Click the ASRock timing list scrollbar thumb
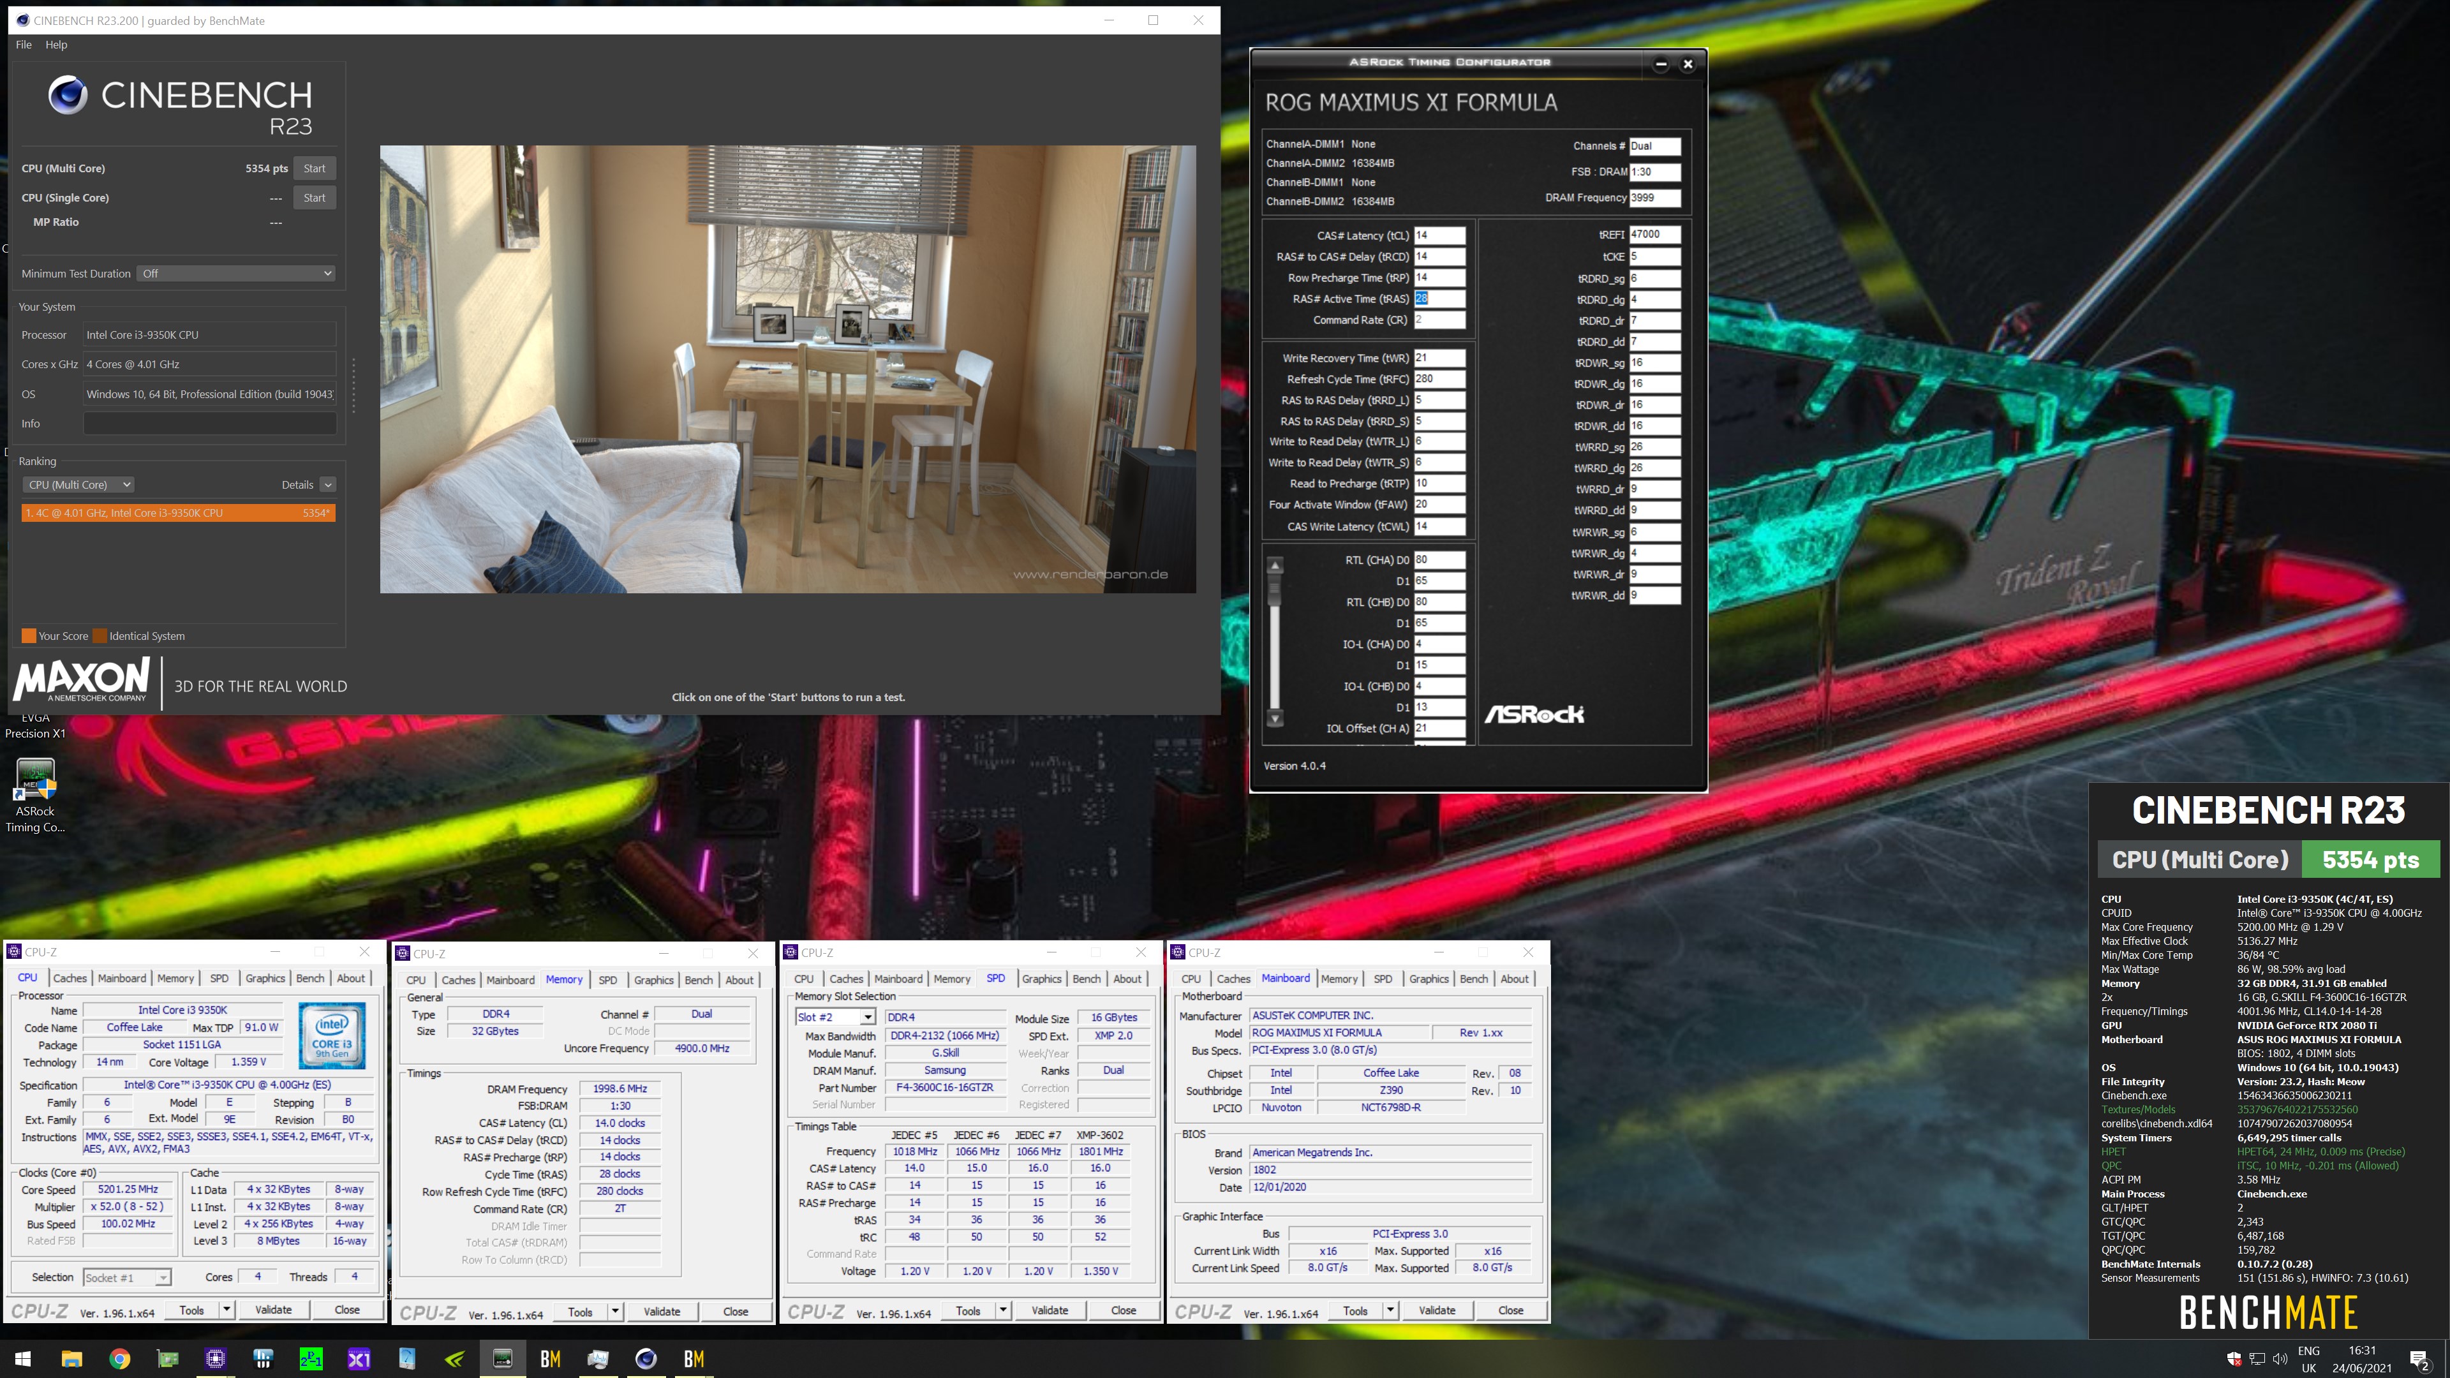This screenshot has width=2450, height=1378. coord(1275,589)
